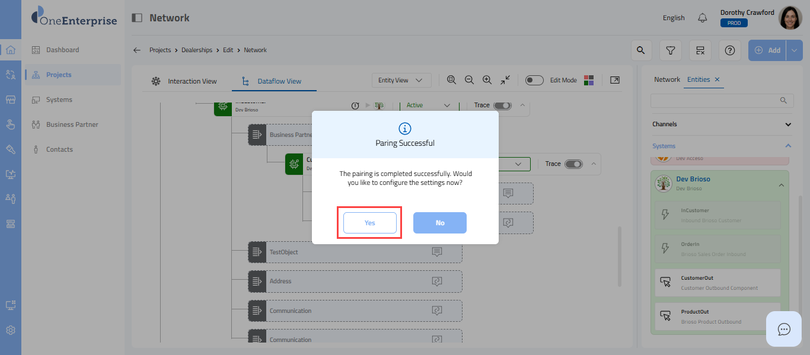The image size is (810, 355).
Task: Open the Systems menu item
Action: [x=59, y=100]
